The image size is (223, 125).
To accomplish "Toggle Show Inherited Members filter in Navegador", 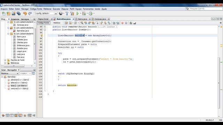I will pyautogui.click(x=3, y=115).
